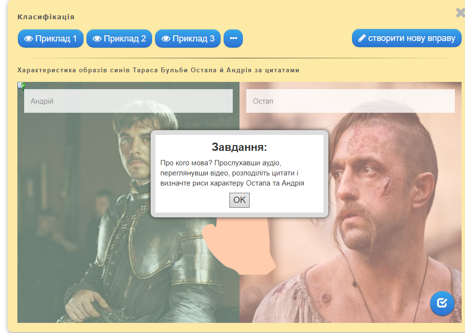Click the help image icon above Андрій
This screenshot has width=465, height=333.
[22, 86]
